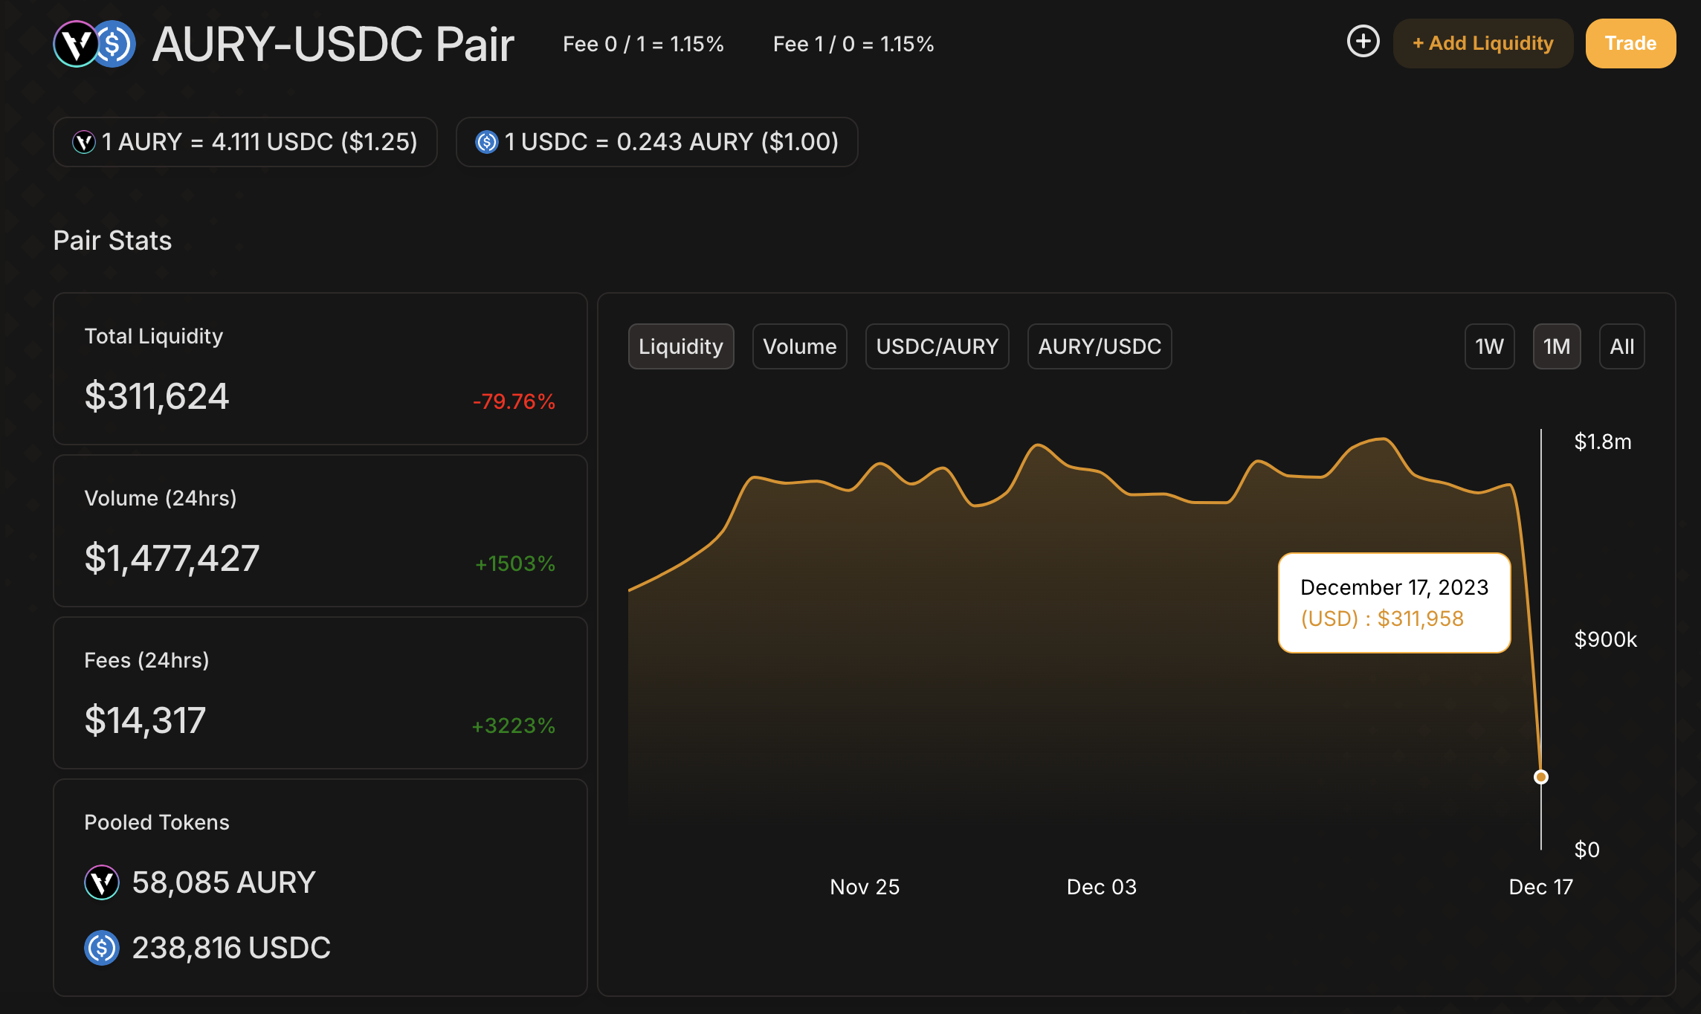Click the AURY icon on the price badge
Viewport: 1701px width, 1014px height.
coord(84,141)
